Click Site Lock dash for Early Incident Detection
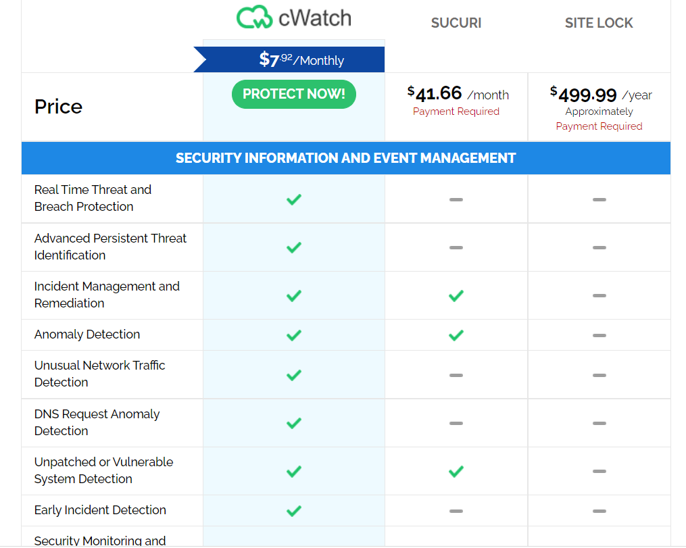This screenshot has height=548, width=686. (x=599, y=511)
